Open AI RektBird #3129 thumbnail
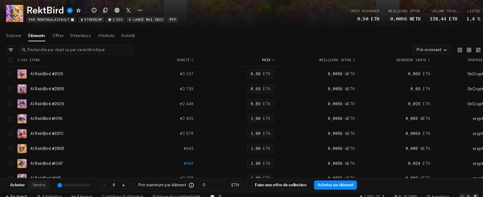 coord(22,74)
